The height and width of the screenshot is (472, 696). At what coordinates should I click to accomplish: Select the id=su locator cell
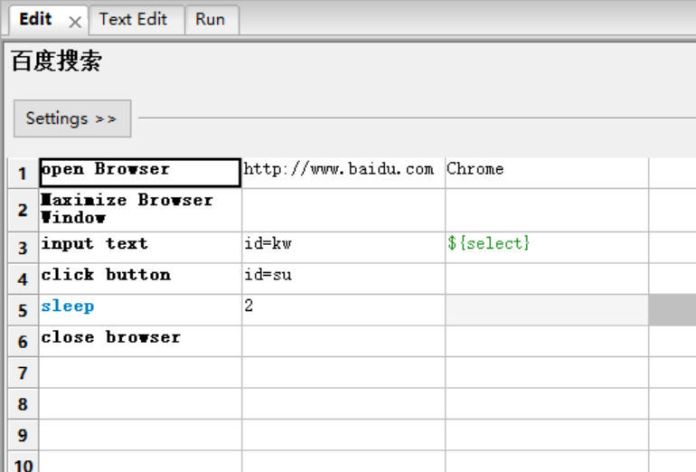click(343, 278)
